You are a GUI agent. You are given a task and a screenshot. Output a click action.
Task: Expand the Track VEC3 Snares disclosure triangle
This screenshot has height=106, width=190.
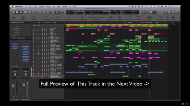pyautogui.click(x=11, y=38)
